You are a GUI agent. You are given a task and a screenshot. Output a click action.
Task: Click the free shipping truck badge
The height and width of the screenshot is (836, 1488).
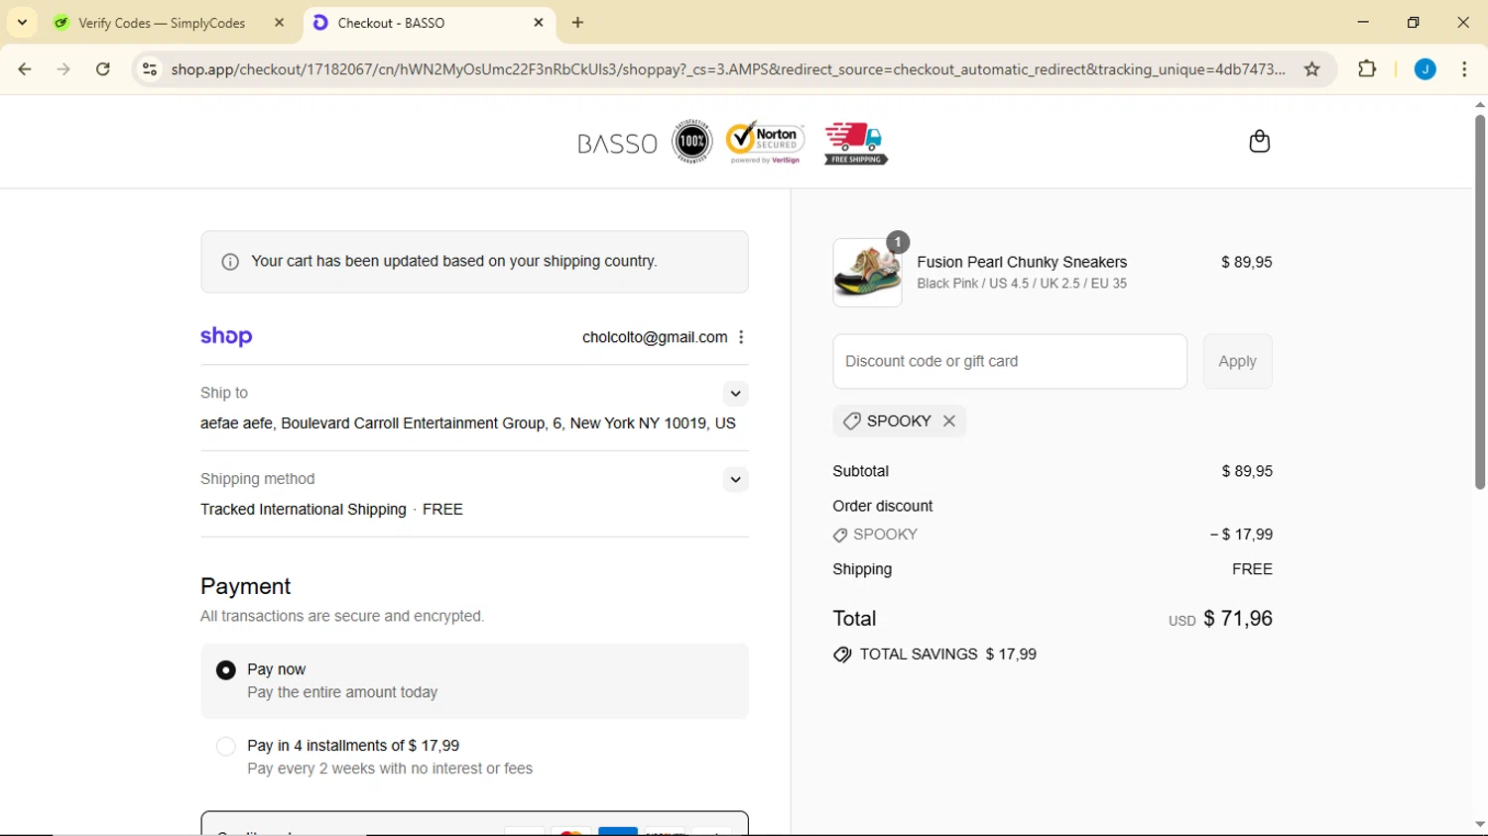(855, 143)
